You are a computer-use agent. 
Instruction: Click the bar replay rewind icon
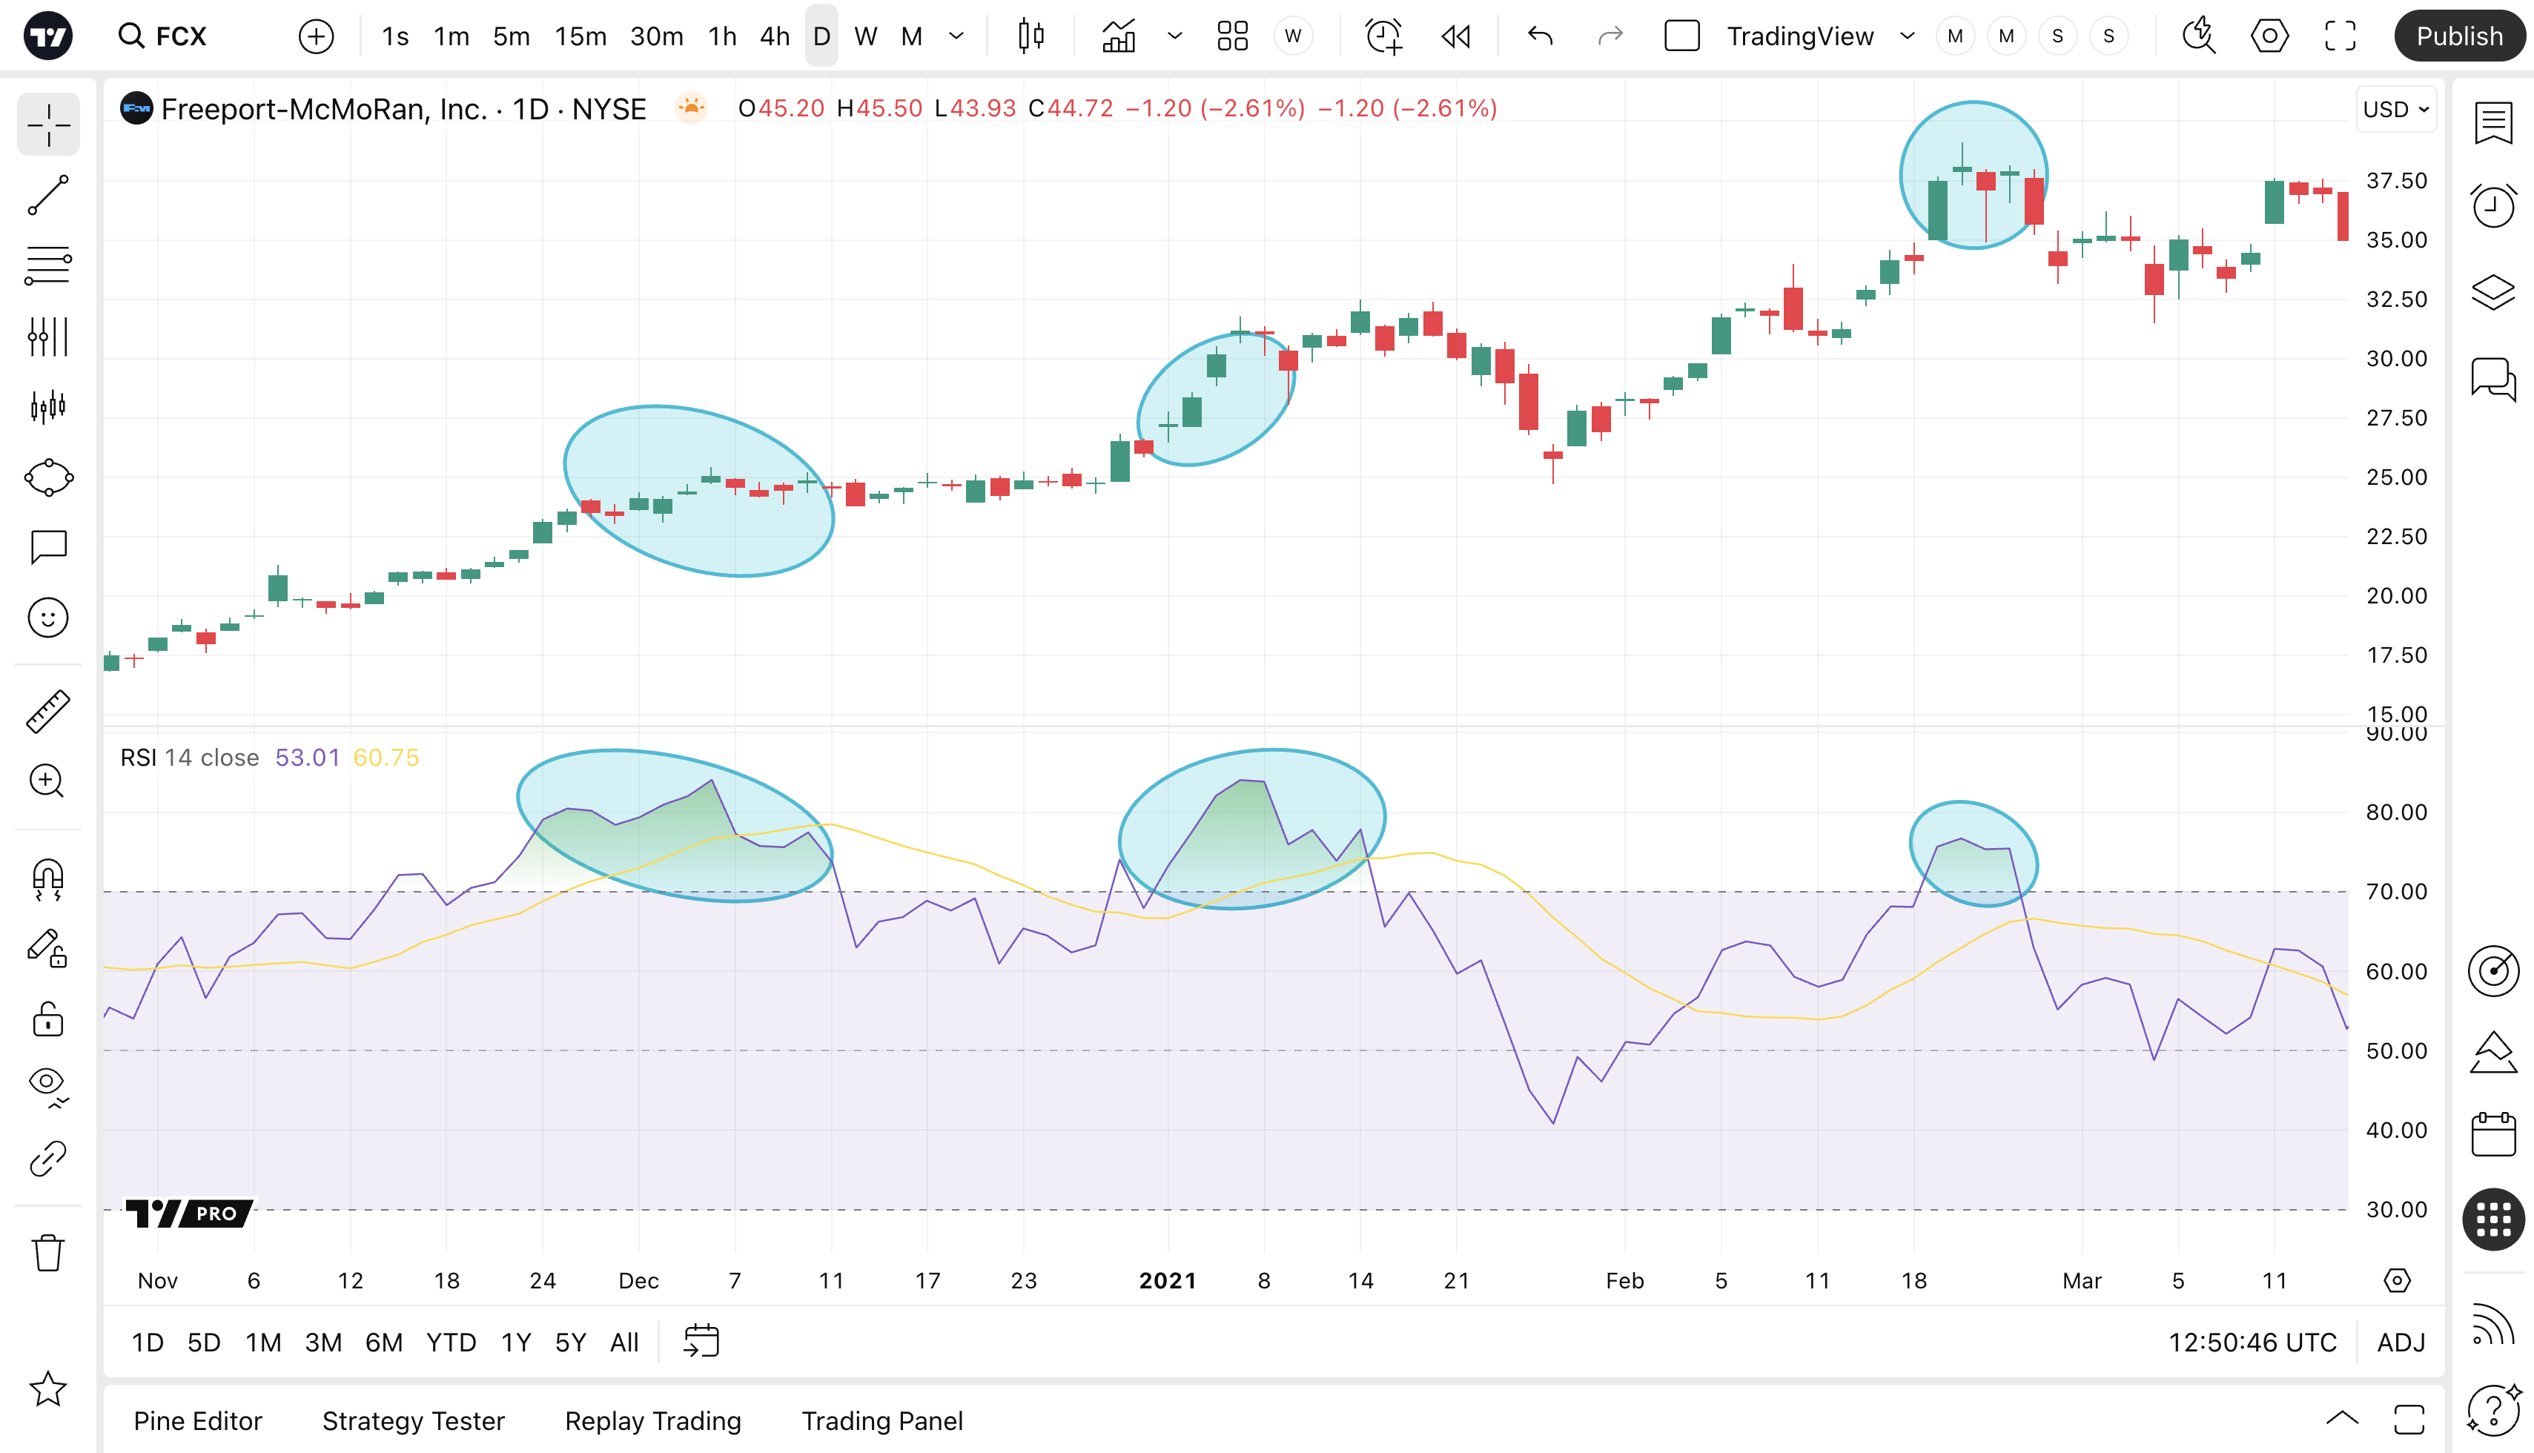[x=1456, y=37]
